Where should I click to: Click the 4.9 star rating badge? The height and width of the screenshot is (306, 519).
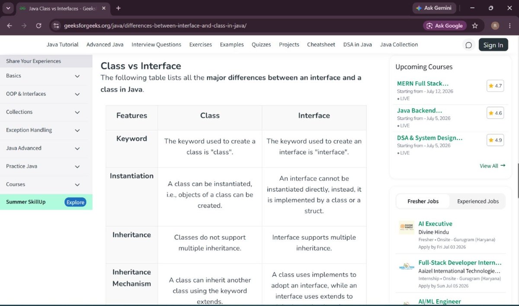tap(495, 140)
